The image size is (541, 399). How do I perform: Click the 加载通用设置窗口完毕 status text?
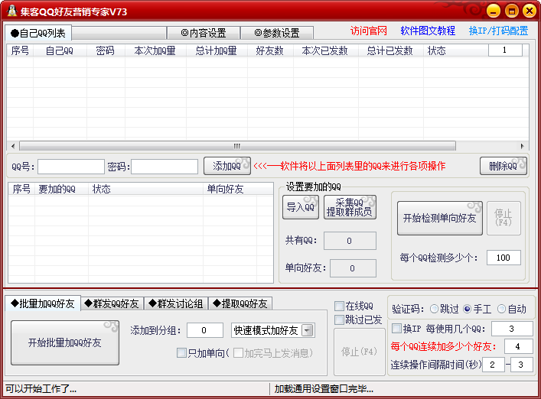click(324, 389)
